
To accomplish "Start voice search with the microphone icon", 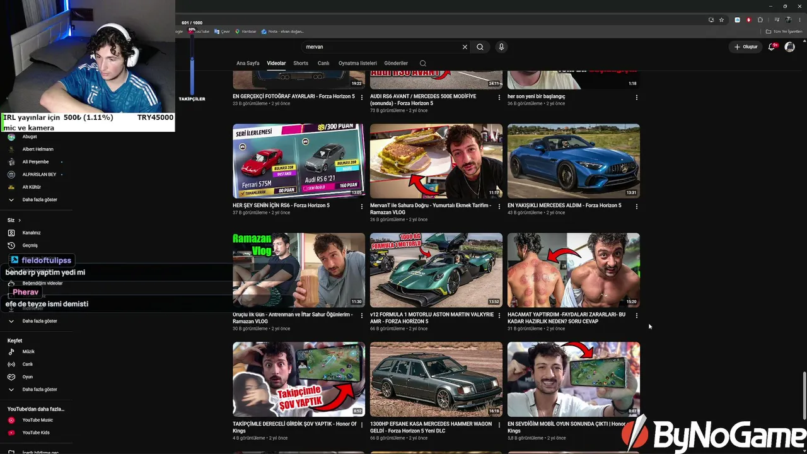I will (501, 47).
